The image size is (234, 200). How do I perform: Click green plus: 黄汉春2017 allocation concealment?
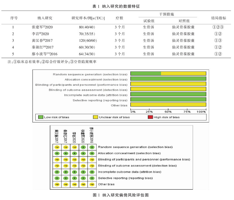[57, 153]
